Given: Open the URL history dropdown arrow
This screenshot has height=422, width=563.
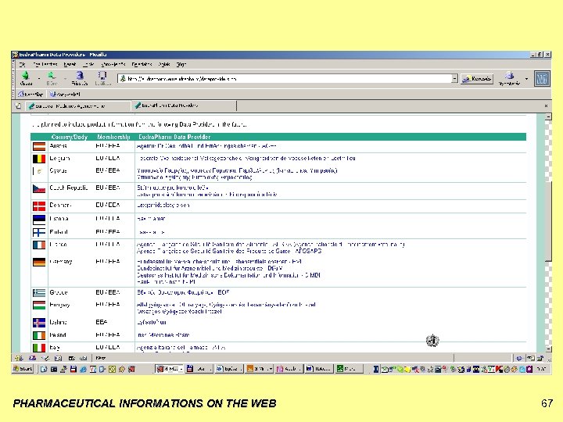Looking at the screenshot, I should pyautogui.click(x=454, y=78).
